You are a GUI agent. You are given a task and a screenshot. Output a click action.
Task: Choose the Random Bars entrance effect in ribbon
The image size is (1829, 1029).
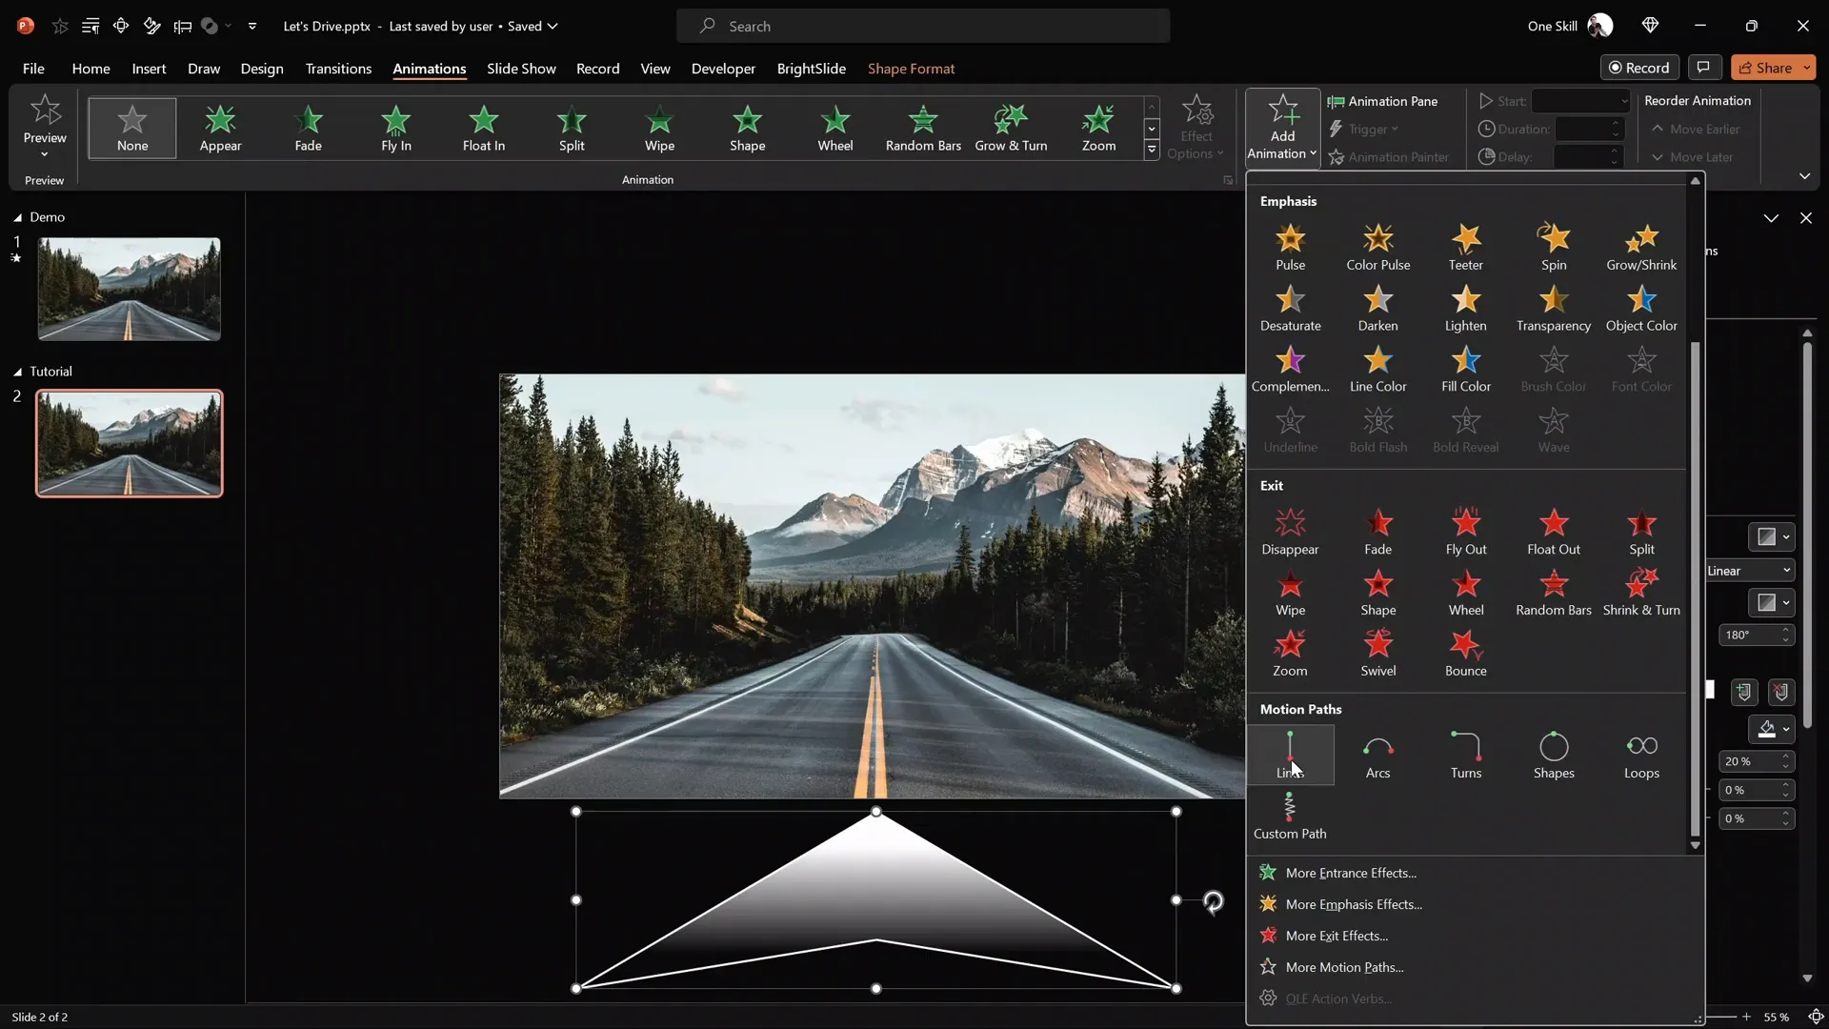(922, 128)
